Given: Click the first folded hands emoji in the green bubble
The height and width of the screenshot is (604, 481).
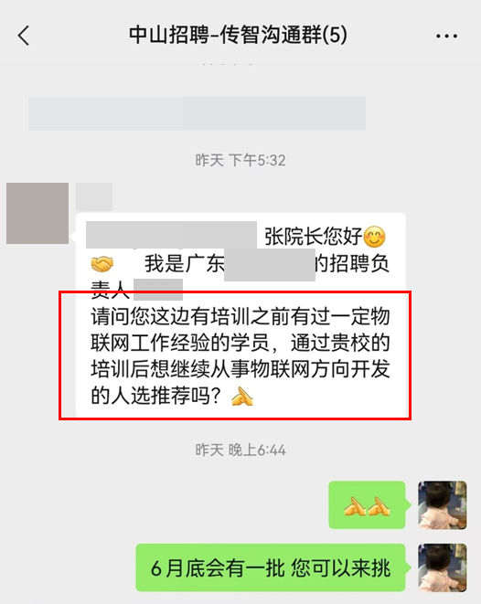Looking at the screenshot, I should (355, 506).
